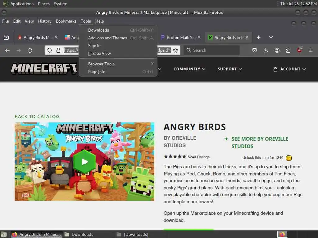Screen dimensions: 318x238
Task: Switch to the Proton Mail tab
Action: pos(180,37)
